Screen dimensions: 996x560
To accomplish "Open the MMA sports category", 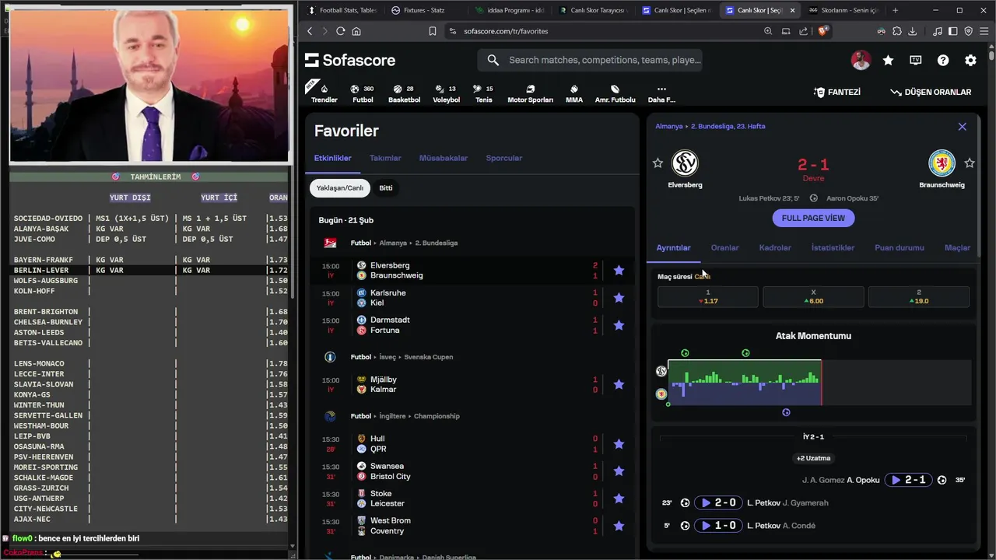I will point(574,93).
